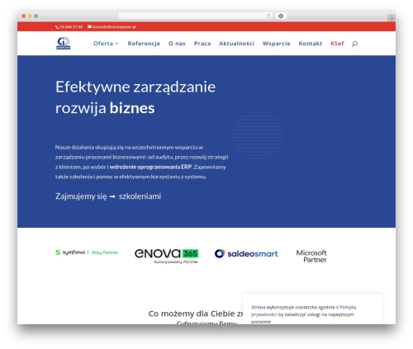The height and width of the screenshot is (349, 413).
Task: Click the wdrożenie oprogramowania ERP text
Action: 150,167
